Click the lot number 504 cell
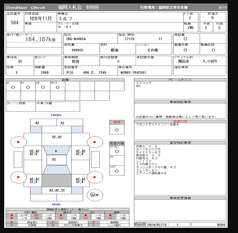The image size is (238, 233). click(x=15, y=23)
